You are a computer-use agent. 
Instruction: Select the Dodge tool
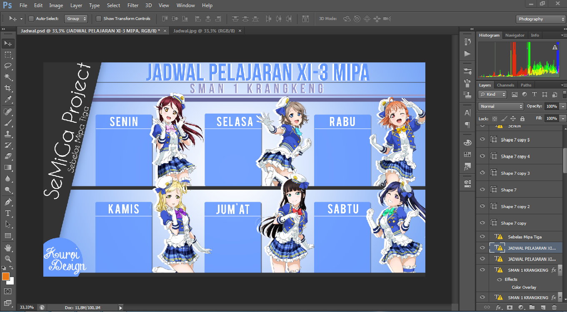(8, 190)
